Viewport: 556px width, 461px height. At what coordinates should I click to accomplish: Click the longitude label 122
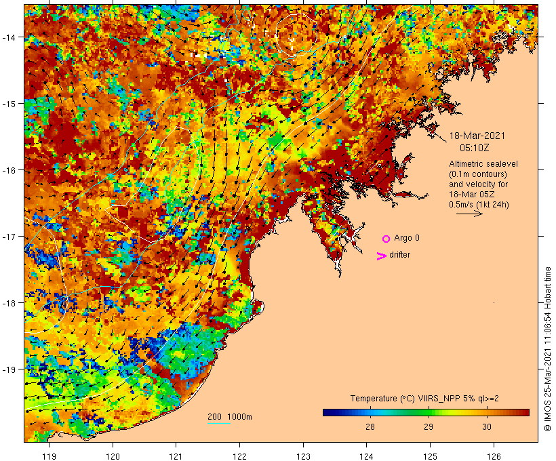240,456
